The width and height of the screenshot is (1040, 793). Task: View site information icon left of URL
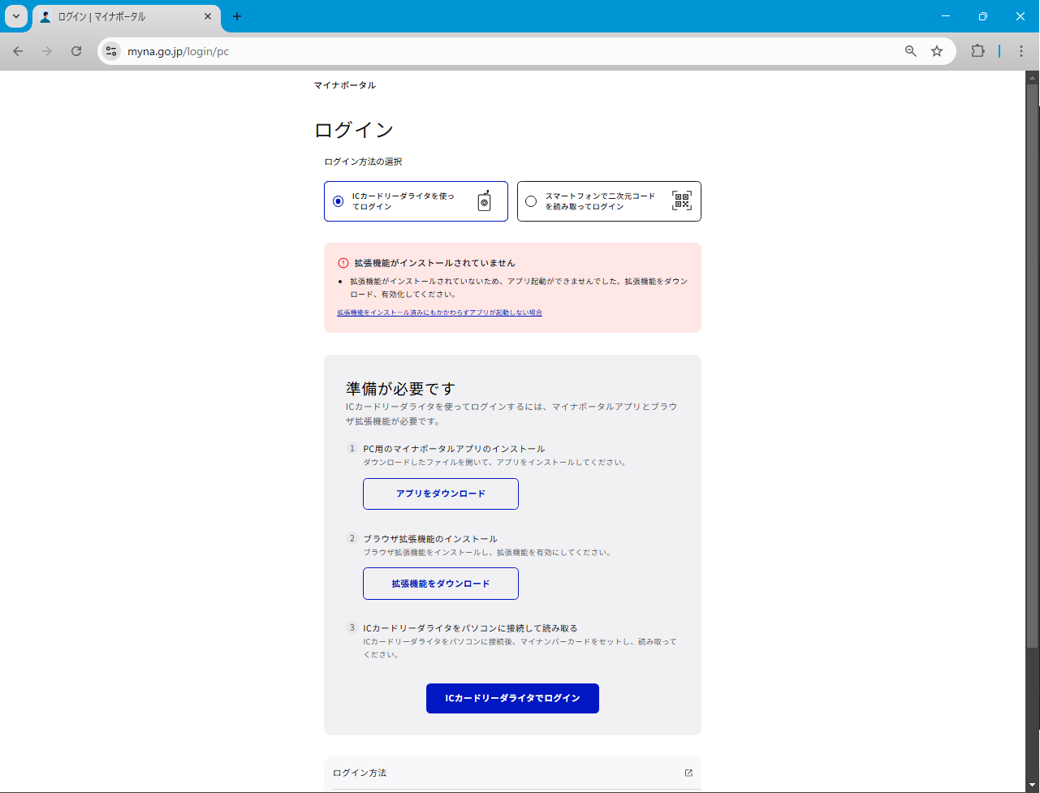tap(111, 51)
